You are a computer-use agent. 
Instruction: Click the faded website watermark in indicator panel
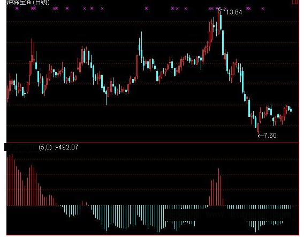tap(229, 215)
